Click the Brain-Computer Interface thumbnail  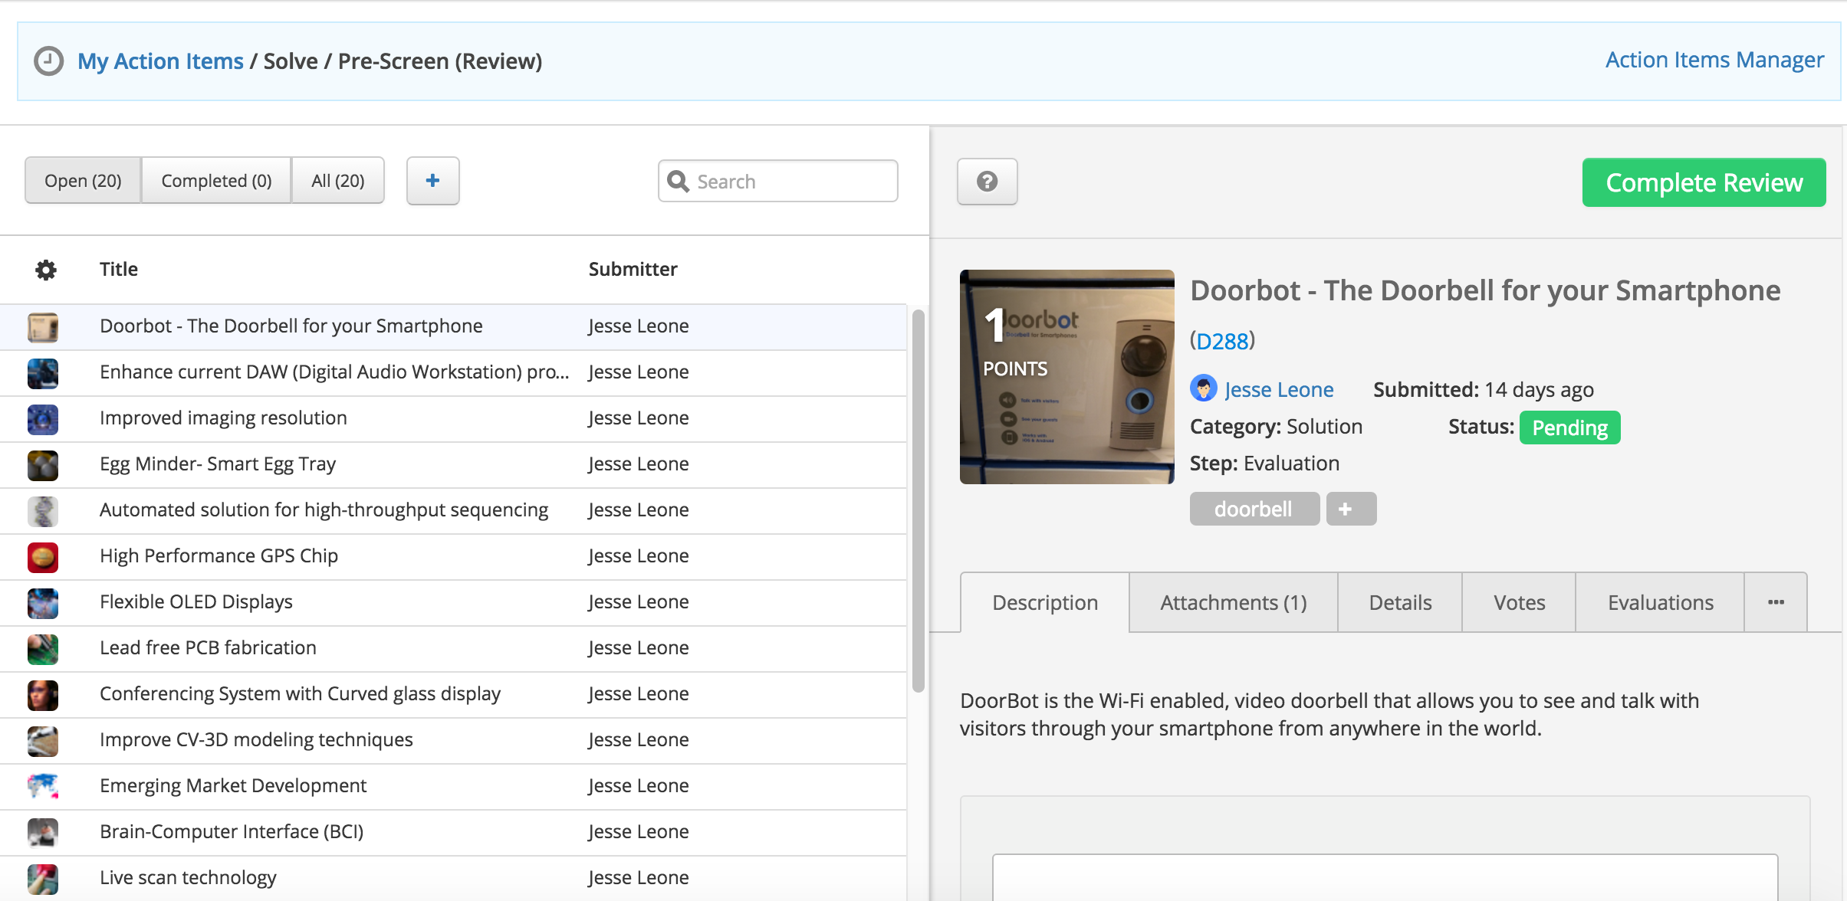point(43,833)
